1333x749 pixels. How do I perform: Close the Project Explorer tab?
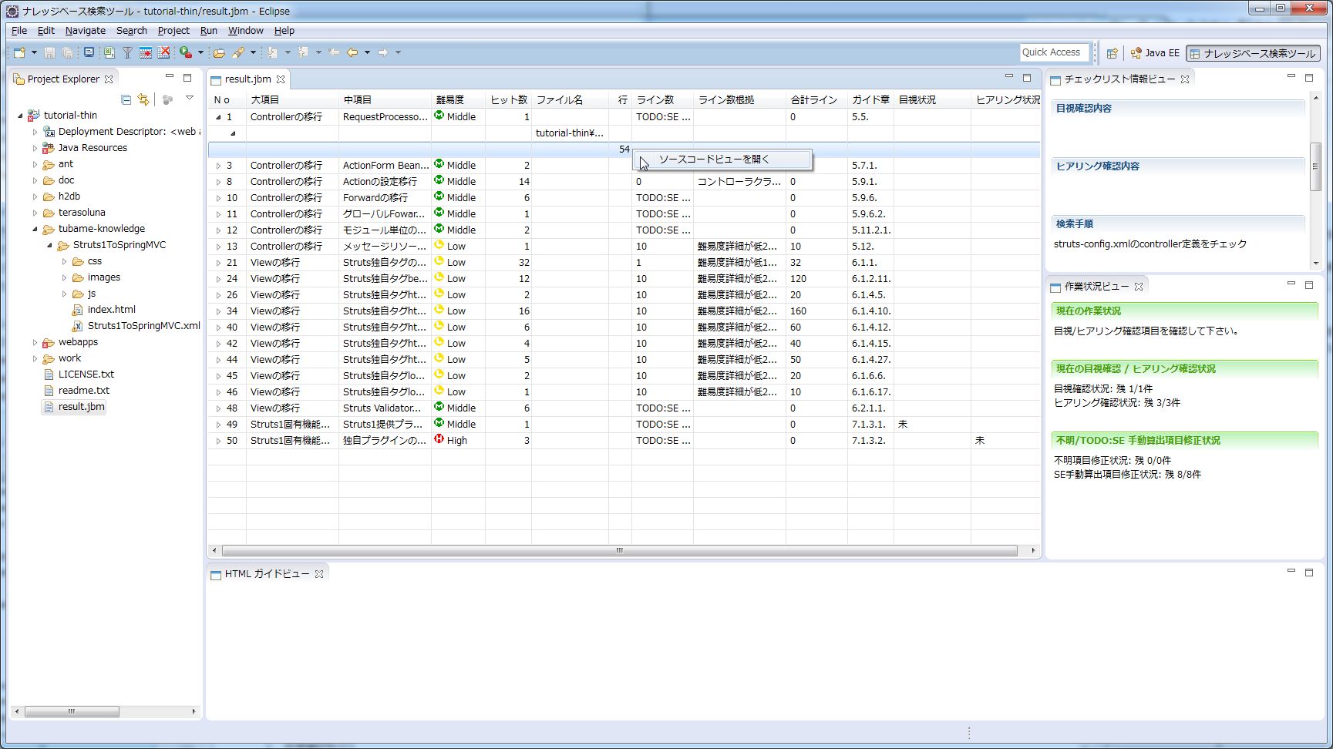tap(109, 79)
